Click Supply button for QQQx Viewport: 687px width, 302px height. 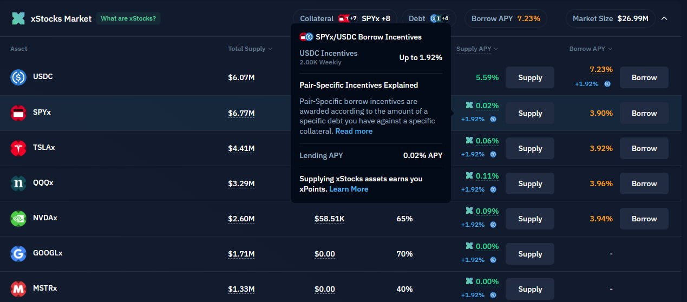point(530,183)
